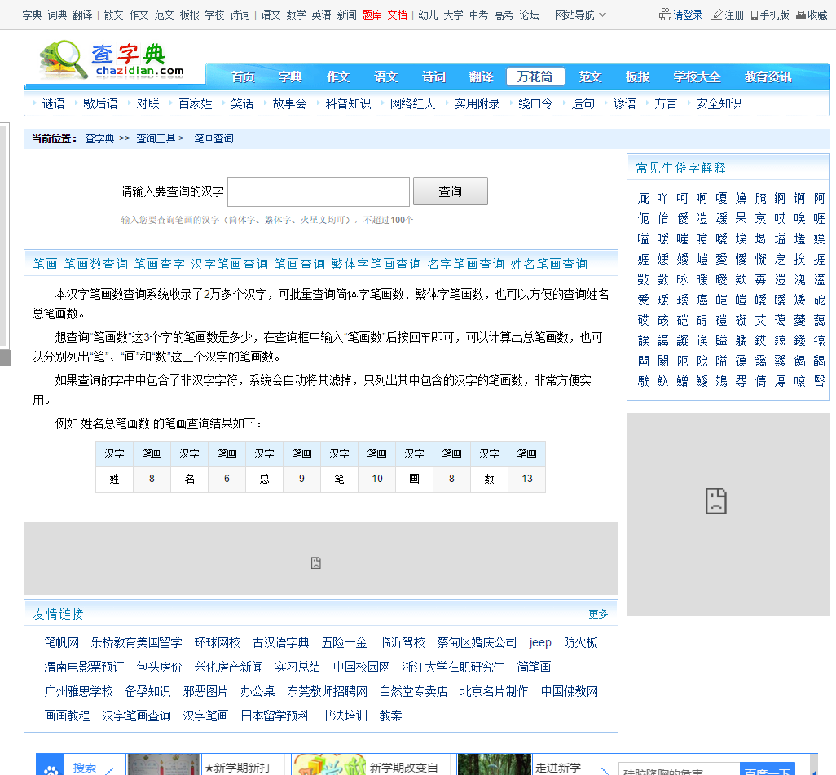Click the pencil icon beside 注册
The width and height of the screenshot is (836, 775).
pos(717,15)
